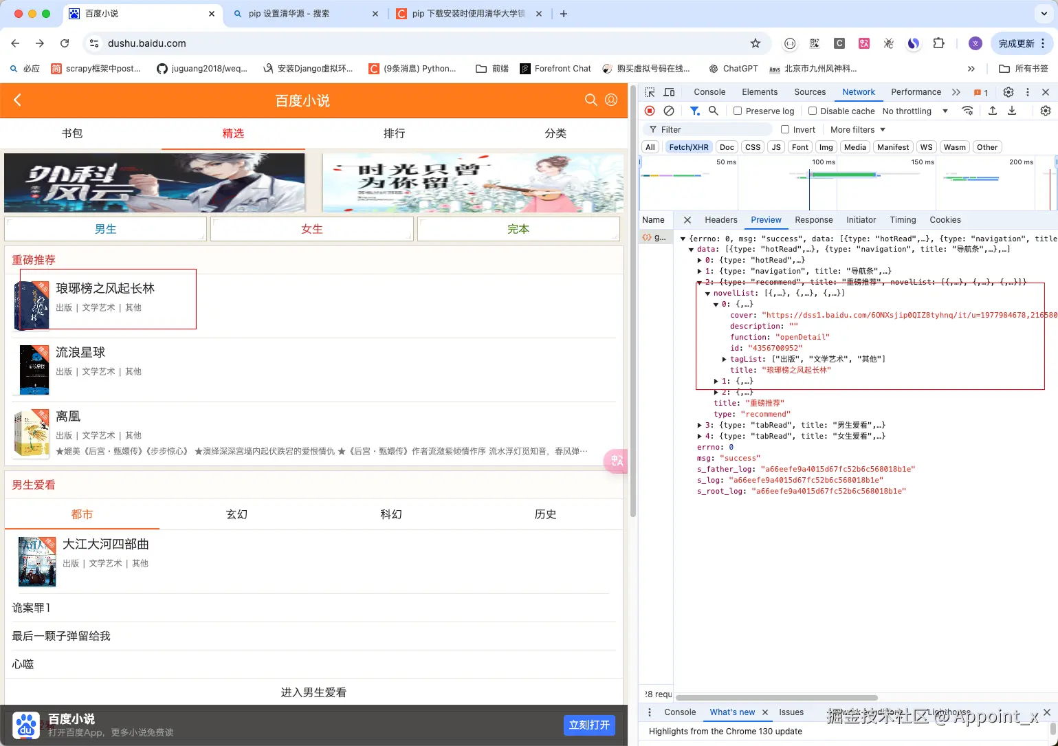The height and width of the screenshot is (746, 1058).
Task: Expand data item 3 男生爱看
Action: tap(700, 426)
